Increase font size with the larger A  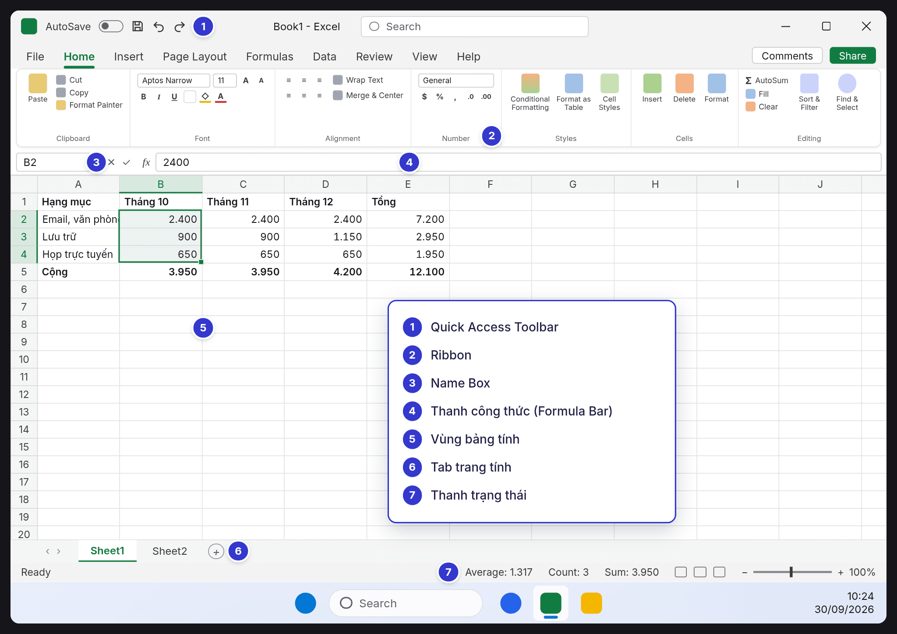[246, 80]
